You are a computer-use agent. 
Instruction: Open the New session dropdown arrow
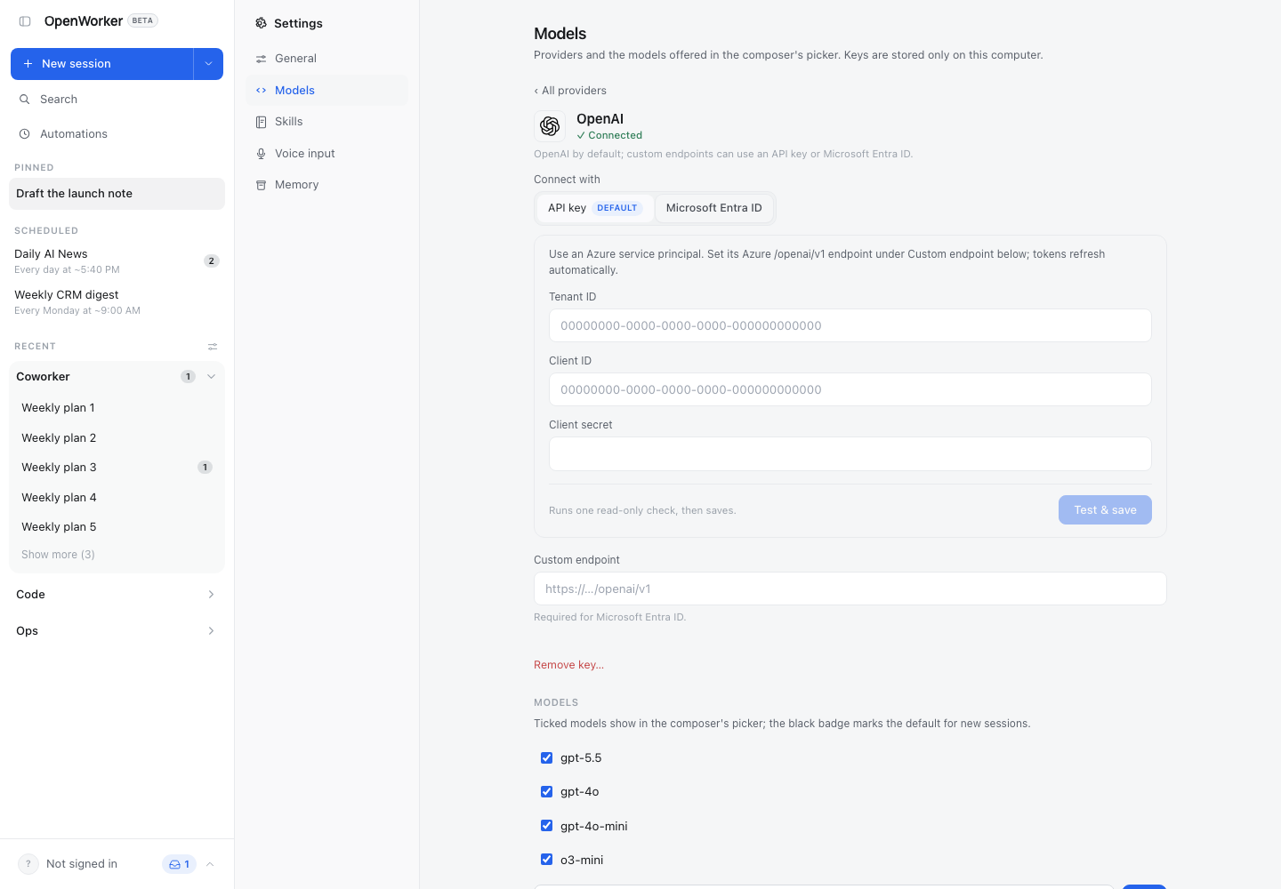click(x=208, y=64)
